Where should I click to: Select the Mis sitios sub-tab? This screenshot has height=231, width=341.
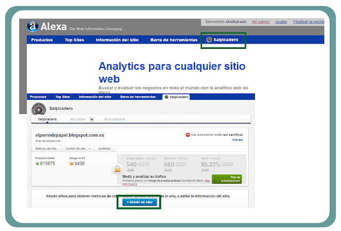click(x=78, y=119)
